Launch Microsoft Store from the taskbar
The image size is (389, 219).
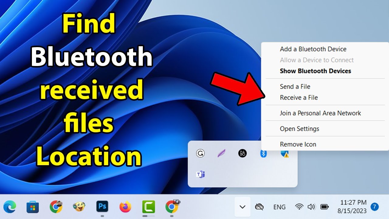click(x=33, y=207)
